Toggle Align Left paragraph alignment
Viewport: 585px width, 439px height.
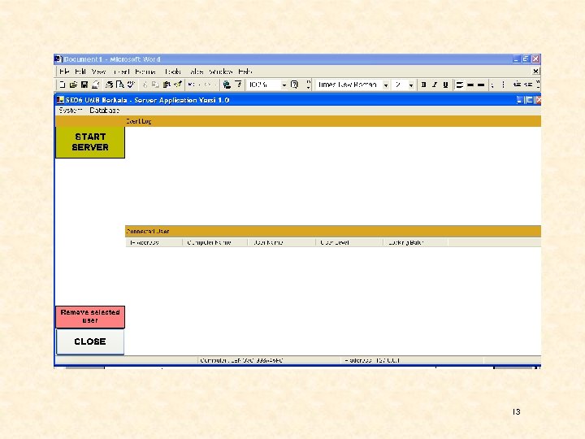[x=460, y=85]
